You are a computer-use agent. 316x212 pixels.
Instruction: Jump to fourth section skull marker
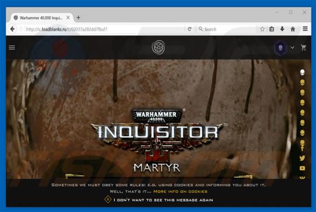tap(302, 103)
